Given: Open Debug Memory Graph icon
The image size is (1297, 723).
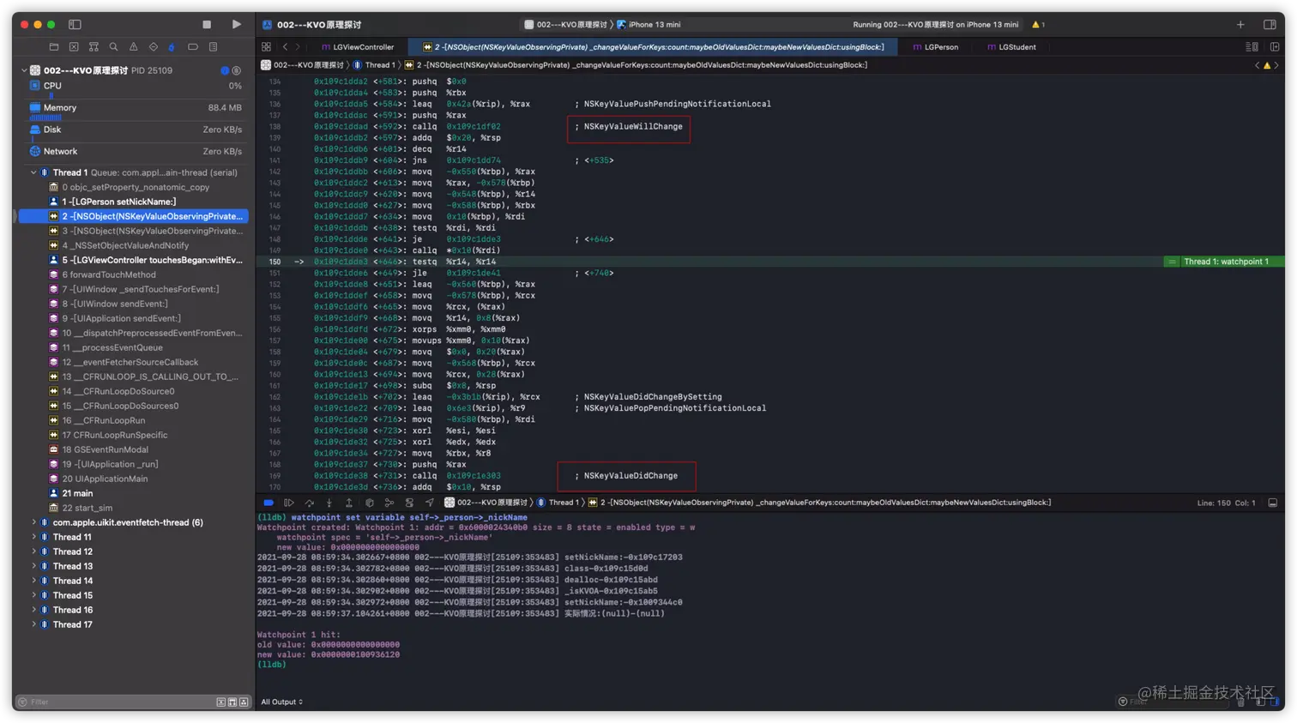Looking at the screenshot, I should pos(389,503).
